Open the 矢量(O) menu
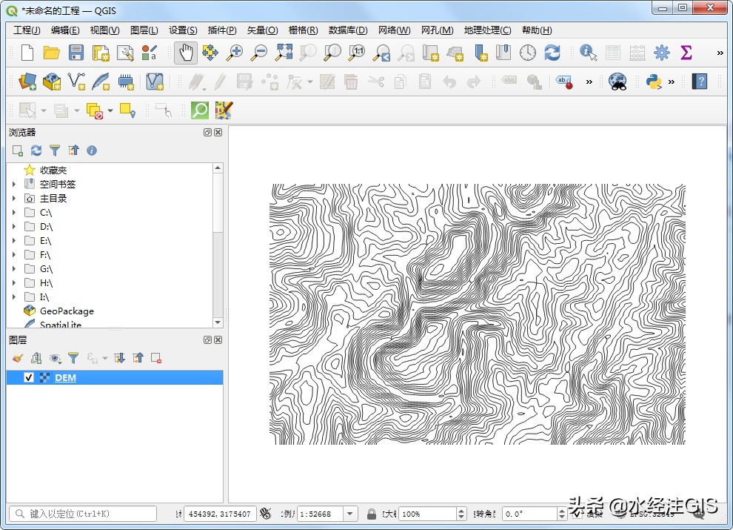Image resolution: width=733 pixels, height=530 pixels. point(262,30)
